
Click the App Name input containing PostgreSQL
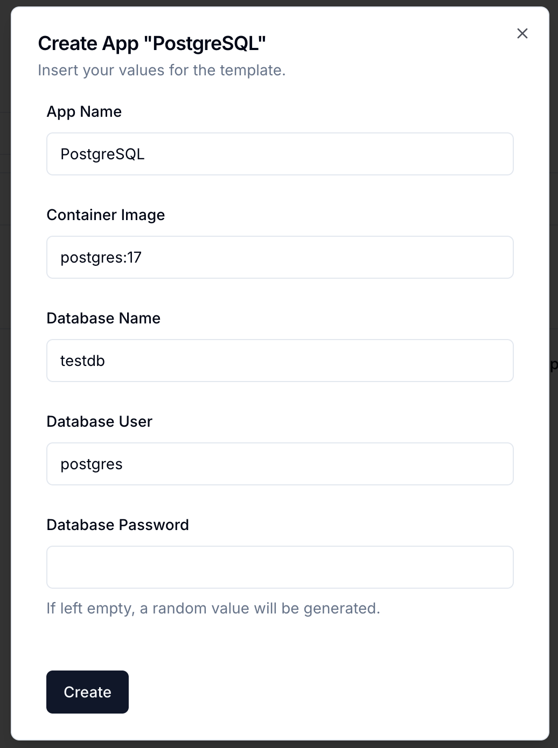(280, 154)
